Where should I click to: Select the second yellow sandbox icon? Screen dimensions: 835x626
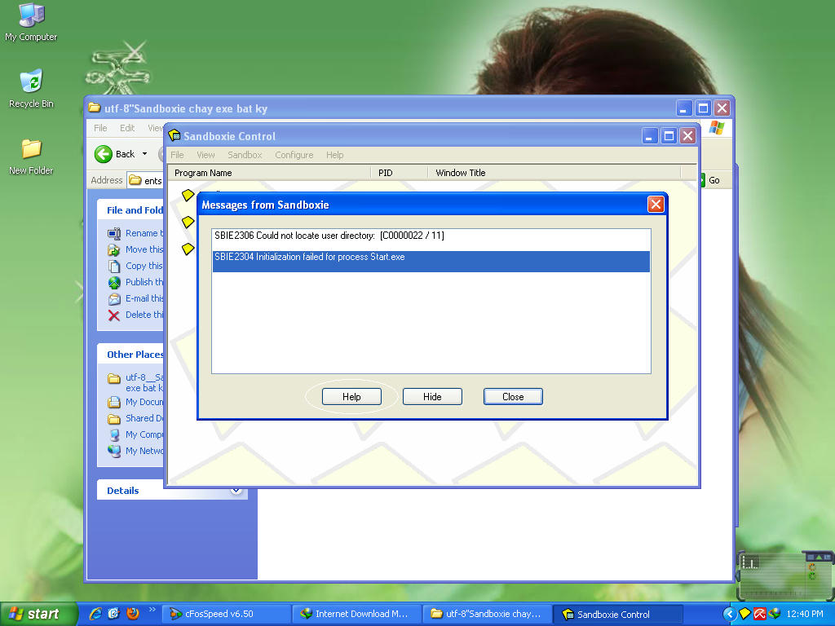(188, 222)
